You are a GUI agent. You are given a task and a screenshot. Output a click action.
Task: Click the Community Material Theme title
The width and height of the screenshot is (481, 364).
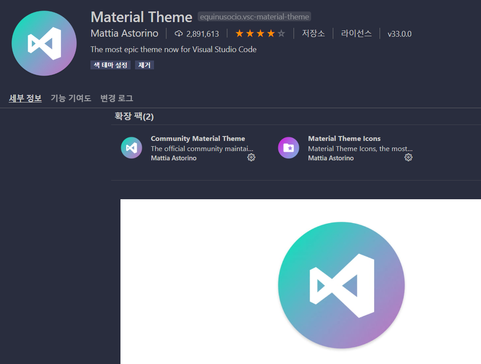coord(198,139)
